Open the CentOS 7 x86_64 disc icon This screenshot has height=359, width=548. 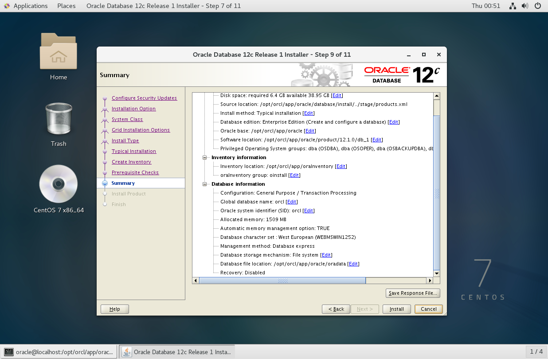coord(58,184)
